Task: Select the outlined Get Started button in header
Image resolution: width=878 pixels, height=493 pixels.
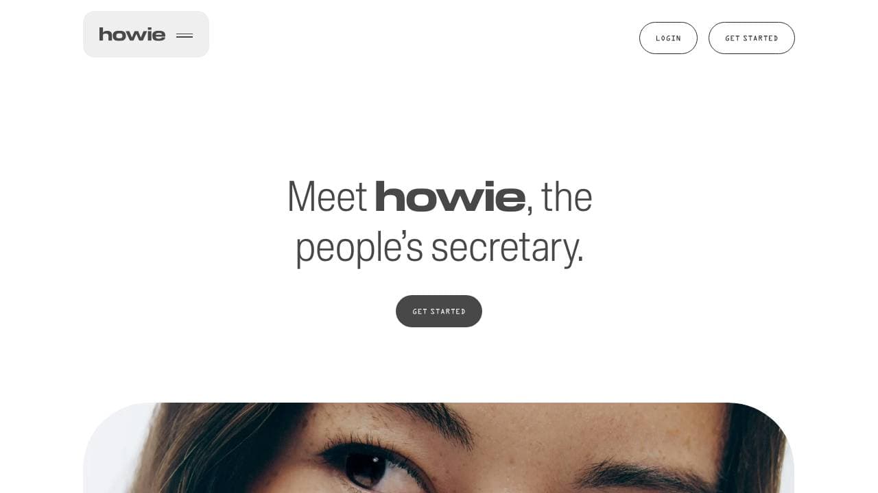Action: click(752, 38)
